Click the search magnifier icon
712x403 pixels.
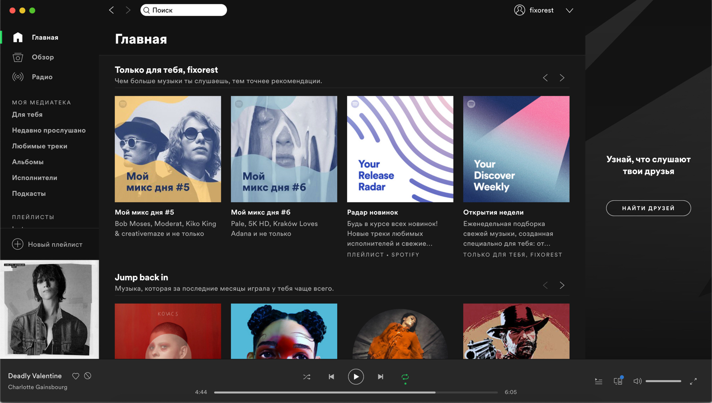[x=146, y=10]
